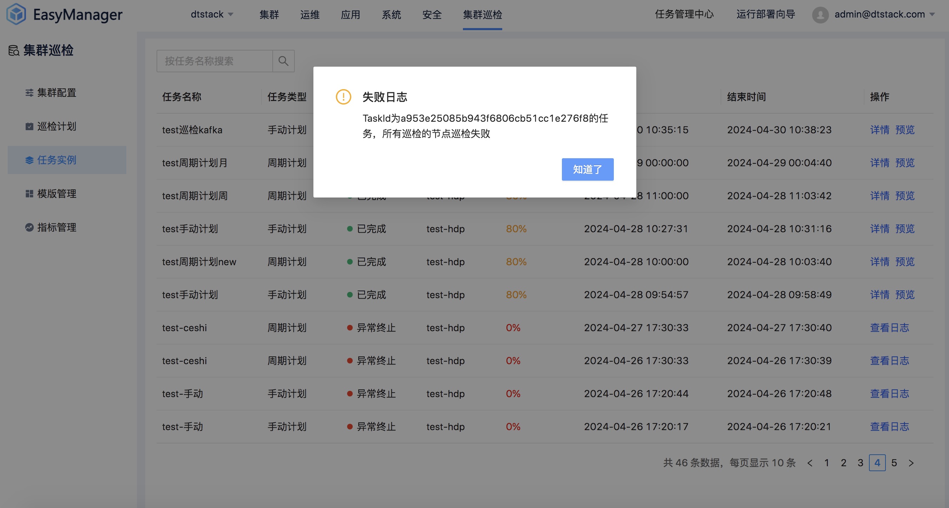Open 预览 for test周期计划周 row
The image size is (949, 508).
click(905, 196)
